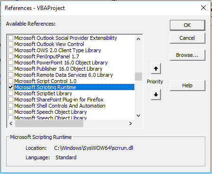Click the Cancel button
Viewport: 212px width, 174px height.
click(x=187, y=38)
